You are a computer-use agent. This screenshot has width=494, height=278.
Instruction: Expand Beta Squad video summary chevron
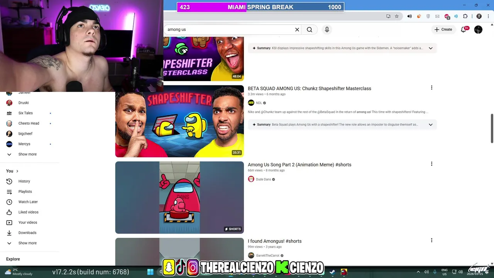(431, 124)
